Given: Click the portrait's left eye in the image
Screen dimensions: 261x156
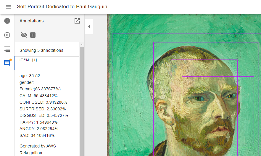Looking at the screenshot, I should tap(198, 99).
